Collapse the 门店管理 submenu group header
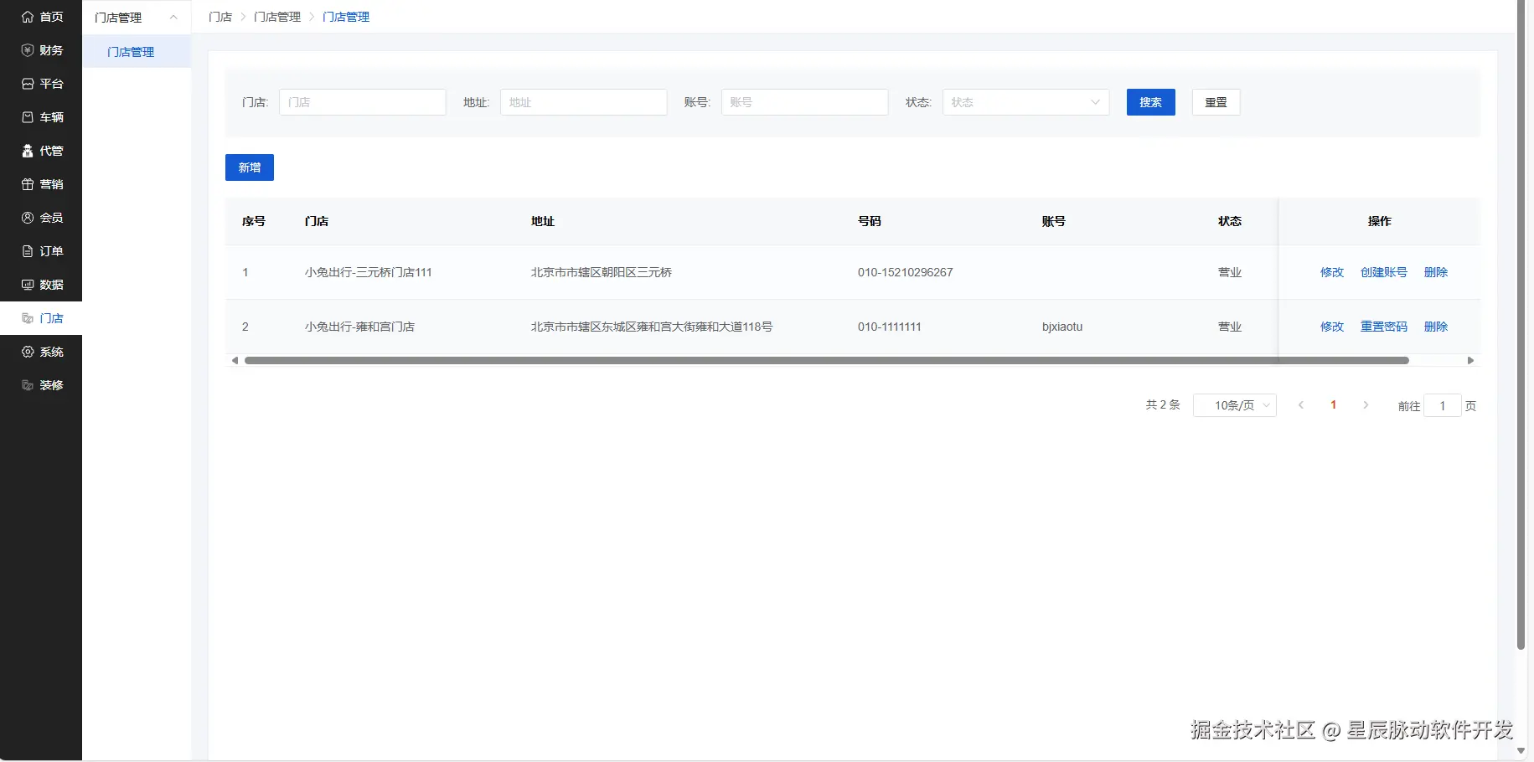This screenshot has height=762, width=1534. point(137,18)
